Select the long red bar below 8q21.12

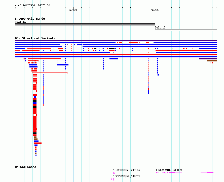point(186,51)
